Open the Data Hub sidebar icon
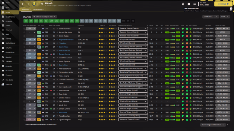This screenshot has height=131, width=234. 3,30
